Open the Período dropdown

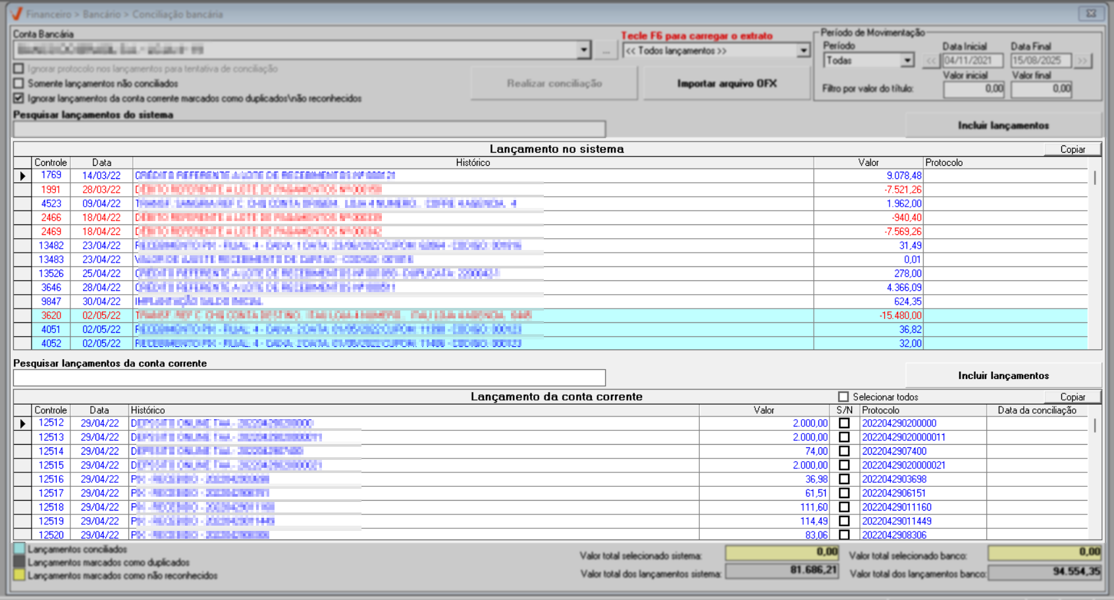[907, 61]
